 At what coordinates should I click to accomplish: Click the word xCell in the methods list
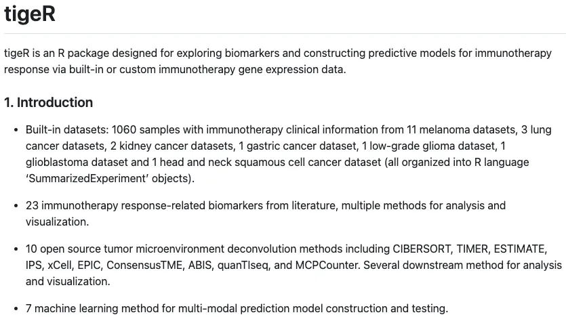[61, 265]
